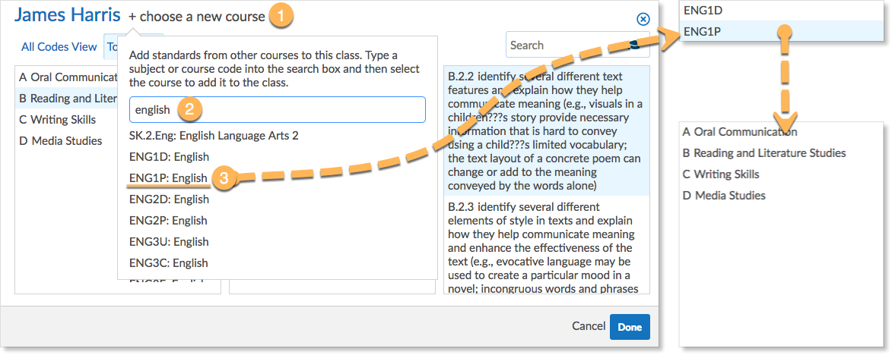This screenshot has width=892, height=355.
Task: Switch to the All Codes View tab
Action: (x=59, y=47)
